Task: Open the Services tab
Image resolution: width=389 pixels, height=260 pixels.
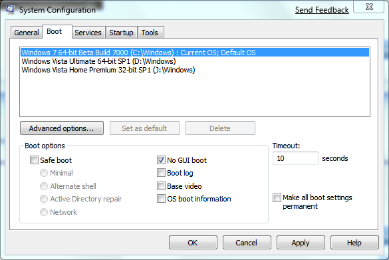Action: point(88,33)
